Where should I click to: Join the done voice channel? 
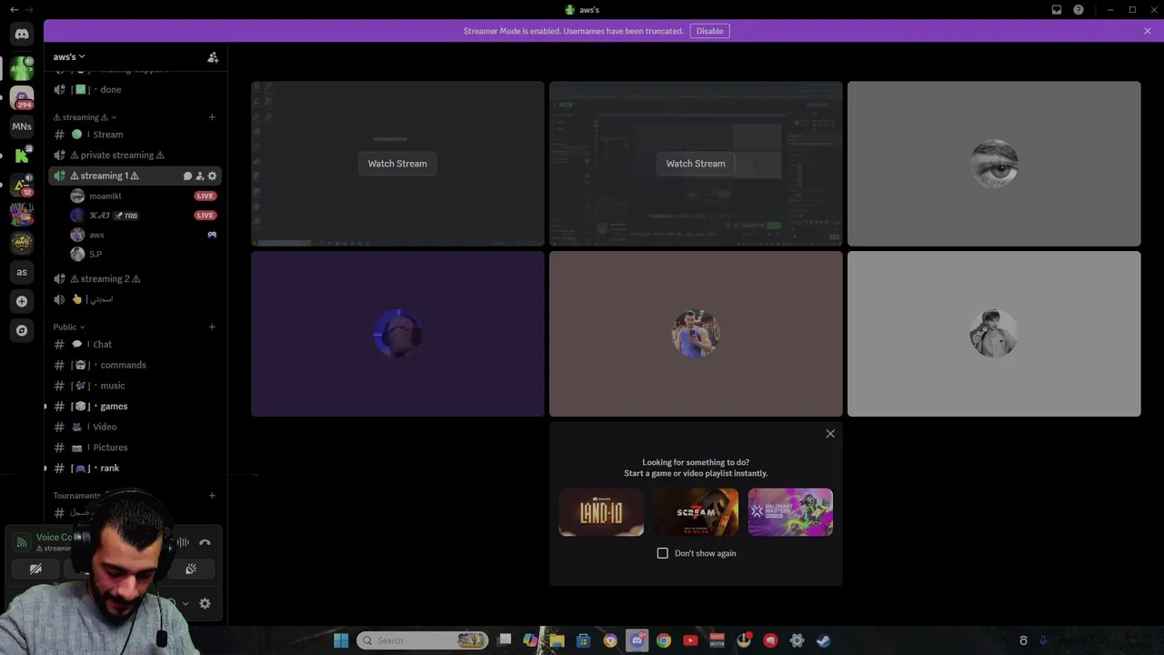134,89
